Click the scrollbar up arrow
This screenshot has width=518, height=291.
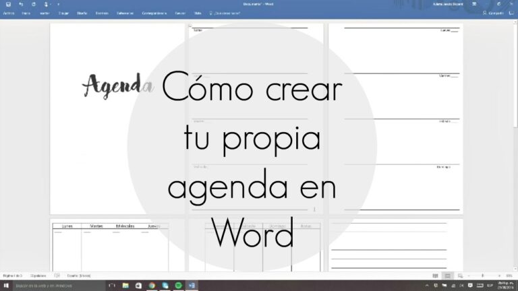(515, 22)
